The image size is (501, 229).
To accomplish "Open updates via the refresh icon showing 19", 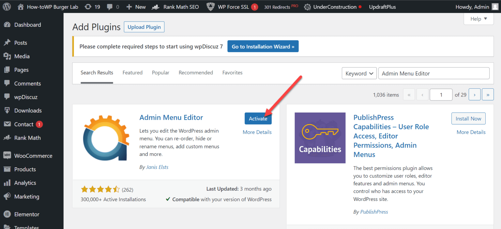I will pos(87,7).
